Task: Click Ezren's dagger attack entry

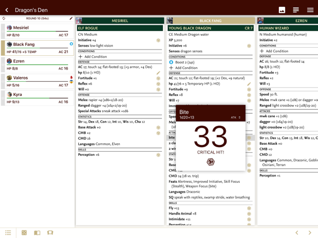Action: click(x=276, y=122)
